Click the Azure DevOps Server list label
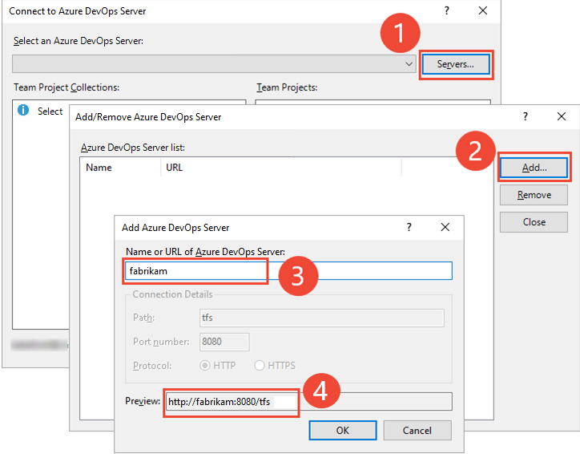 (133, 148)
